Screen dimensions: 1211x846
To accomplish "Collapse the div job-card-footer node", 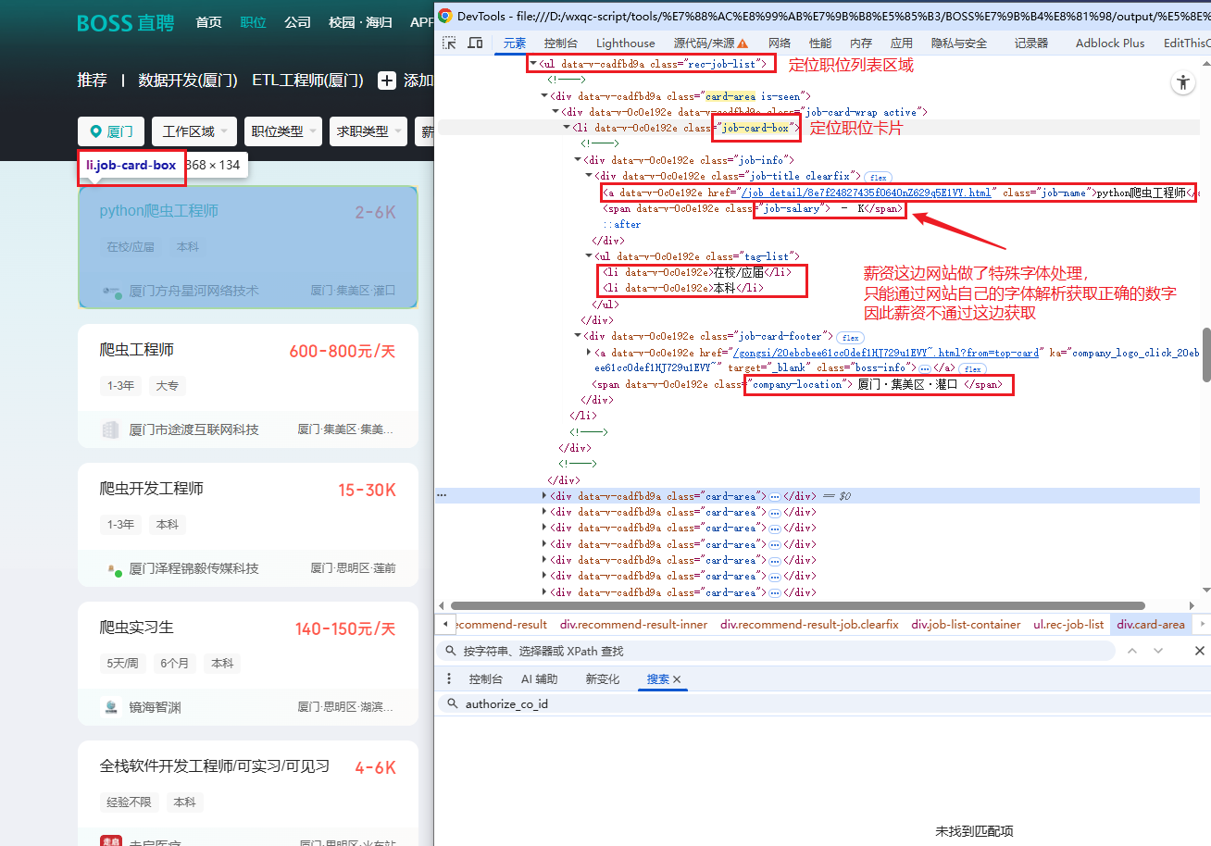I will [x=578, y=336].
